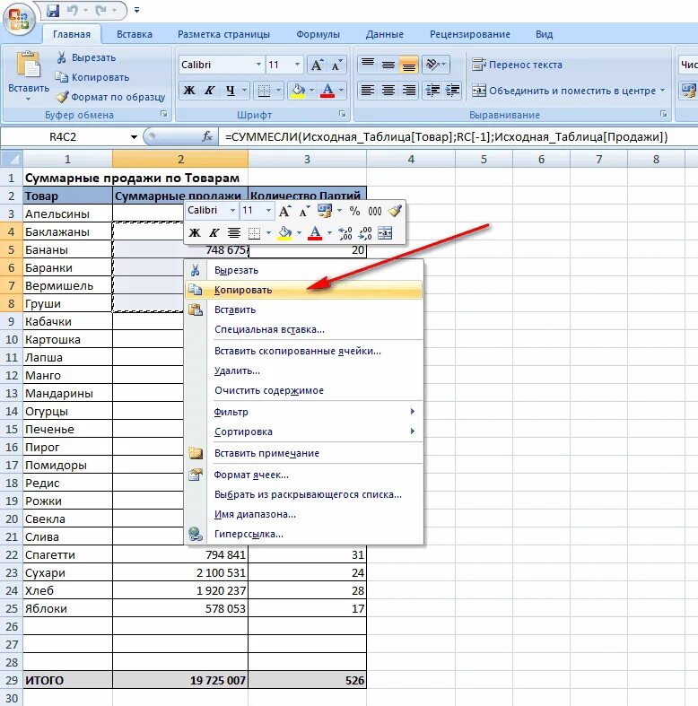Save the workbook via the quick access icon
This screenshot has height=706, width=698.
point(53,10)
